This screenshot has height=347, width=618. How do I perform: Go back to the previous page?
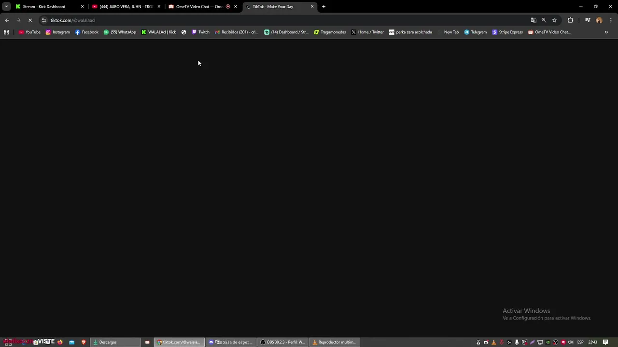click(7, 20)
